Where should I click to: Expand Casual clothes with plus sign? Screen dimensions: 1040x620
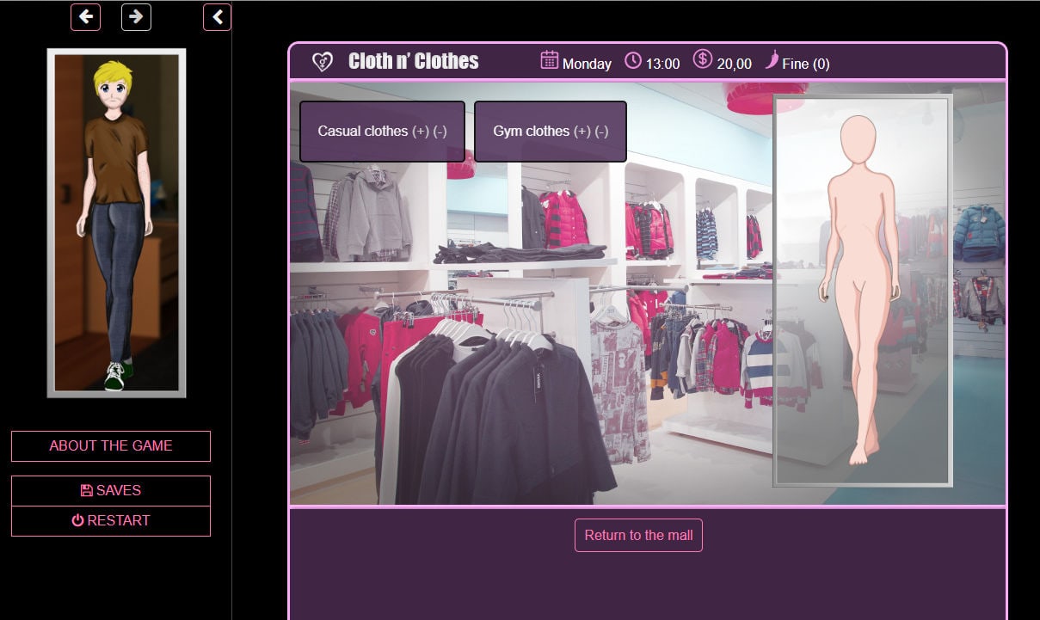click(420, 132)
